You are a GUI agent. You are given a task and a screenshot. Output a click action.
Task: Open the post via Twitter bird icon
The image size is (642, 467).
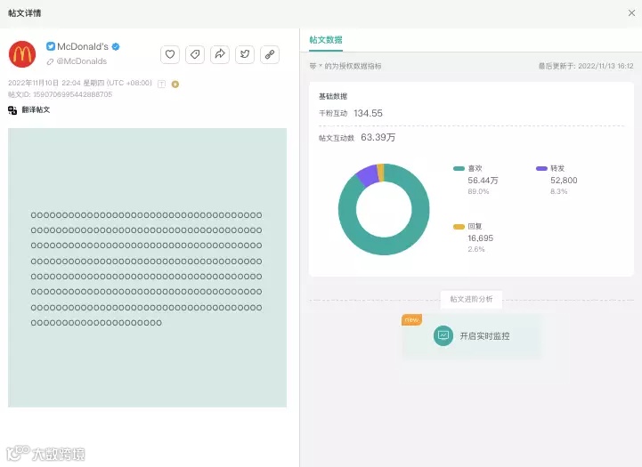click(x=245, y=54)
